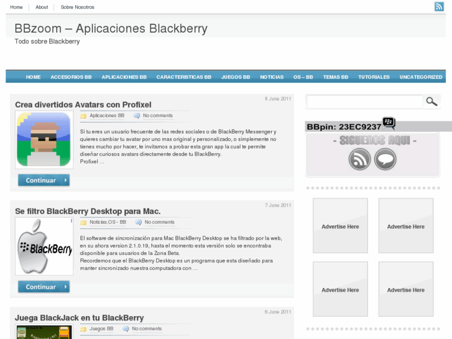452x339 pixels.
Task: Click Continuar button under BlackBerry Desktop post
Action: point(44,287)
